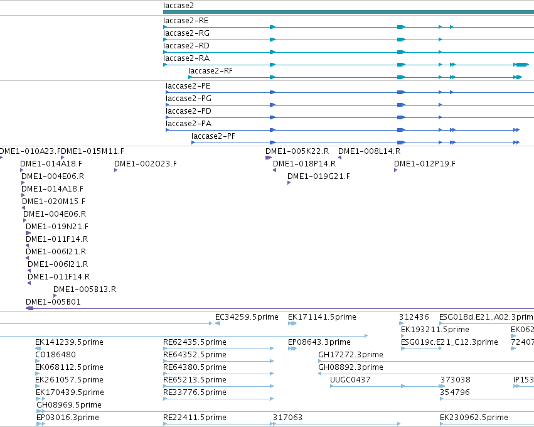
Task: Select EST EK141239.5prime
Action: coord(69,342)
